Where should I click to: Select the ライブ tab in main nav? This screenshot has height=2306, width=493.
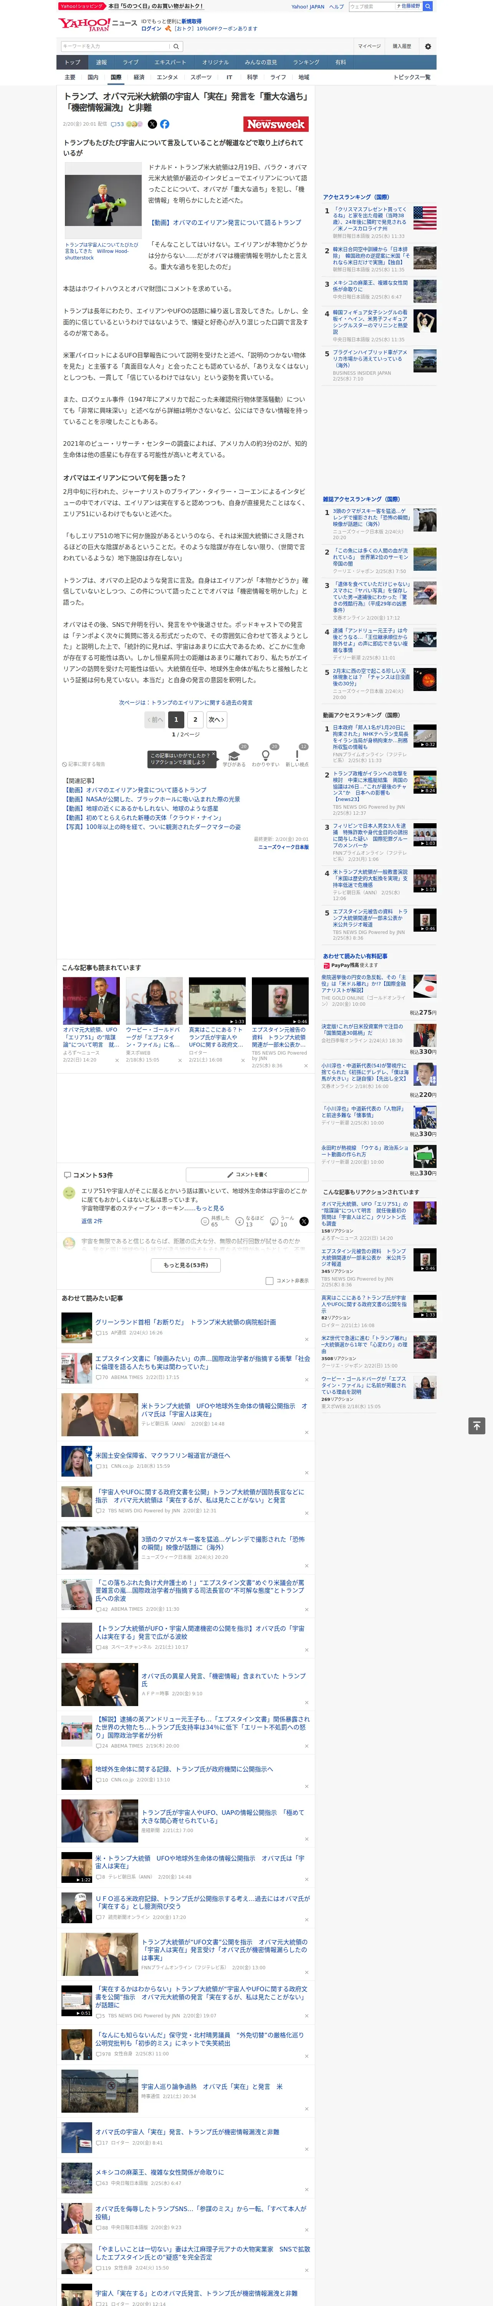pyautogui.click(x=131, y=63)
